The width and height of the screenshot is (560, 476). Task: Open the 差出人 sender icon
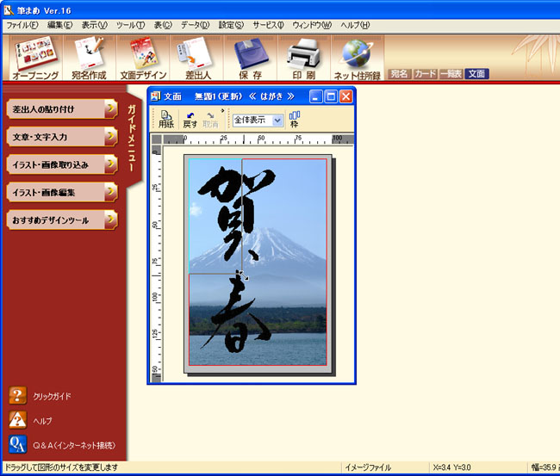[x=195, y=59]
